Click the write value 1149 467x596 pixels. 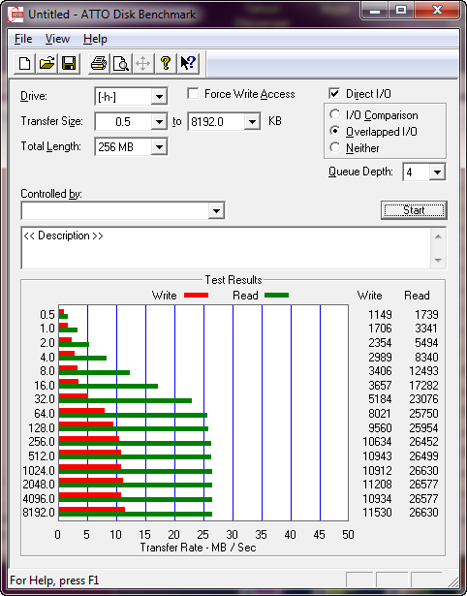tap(380, 314)
